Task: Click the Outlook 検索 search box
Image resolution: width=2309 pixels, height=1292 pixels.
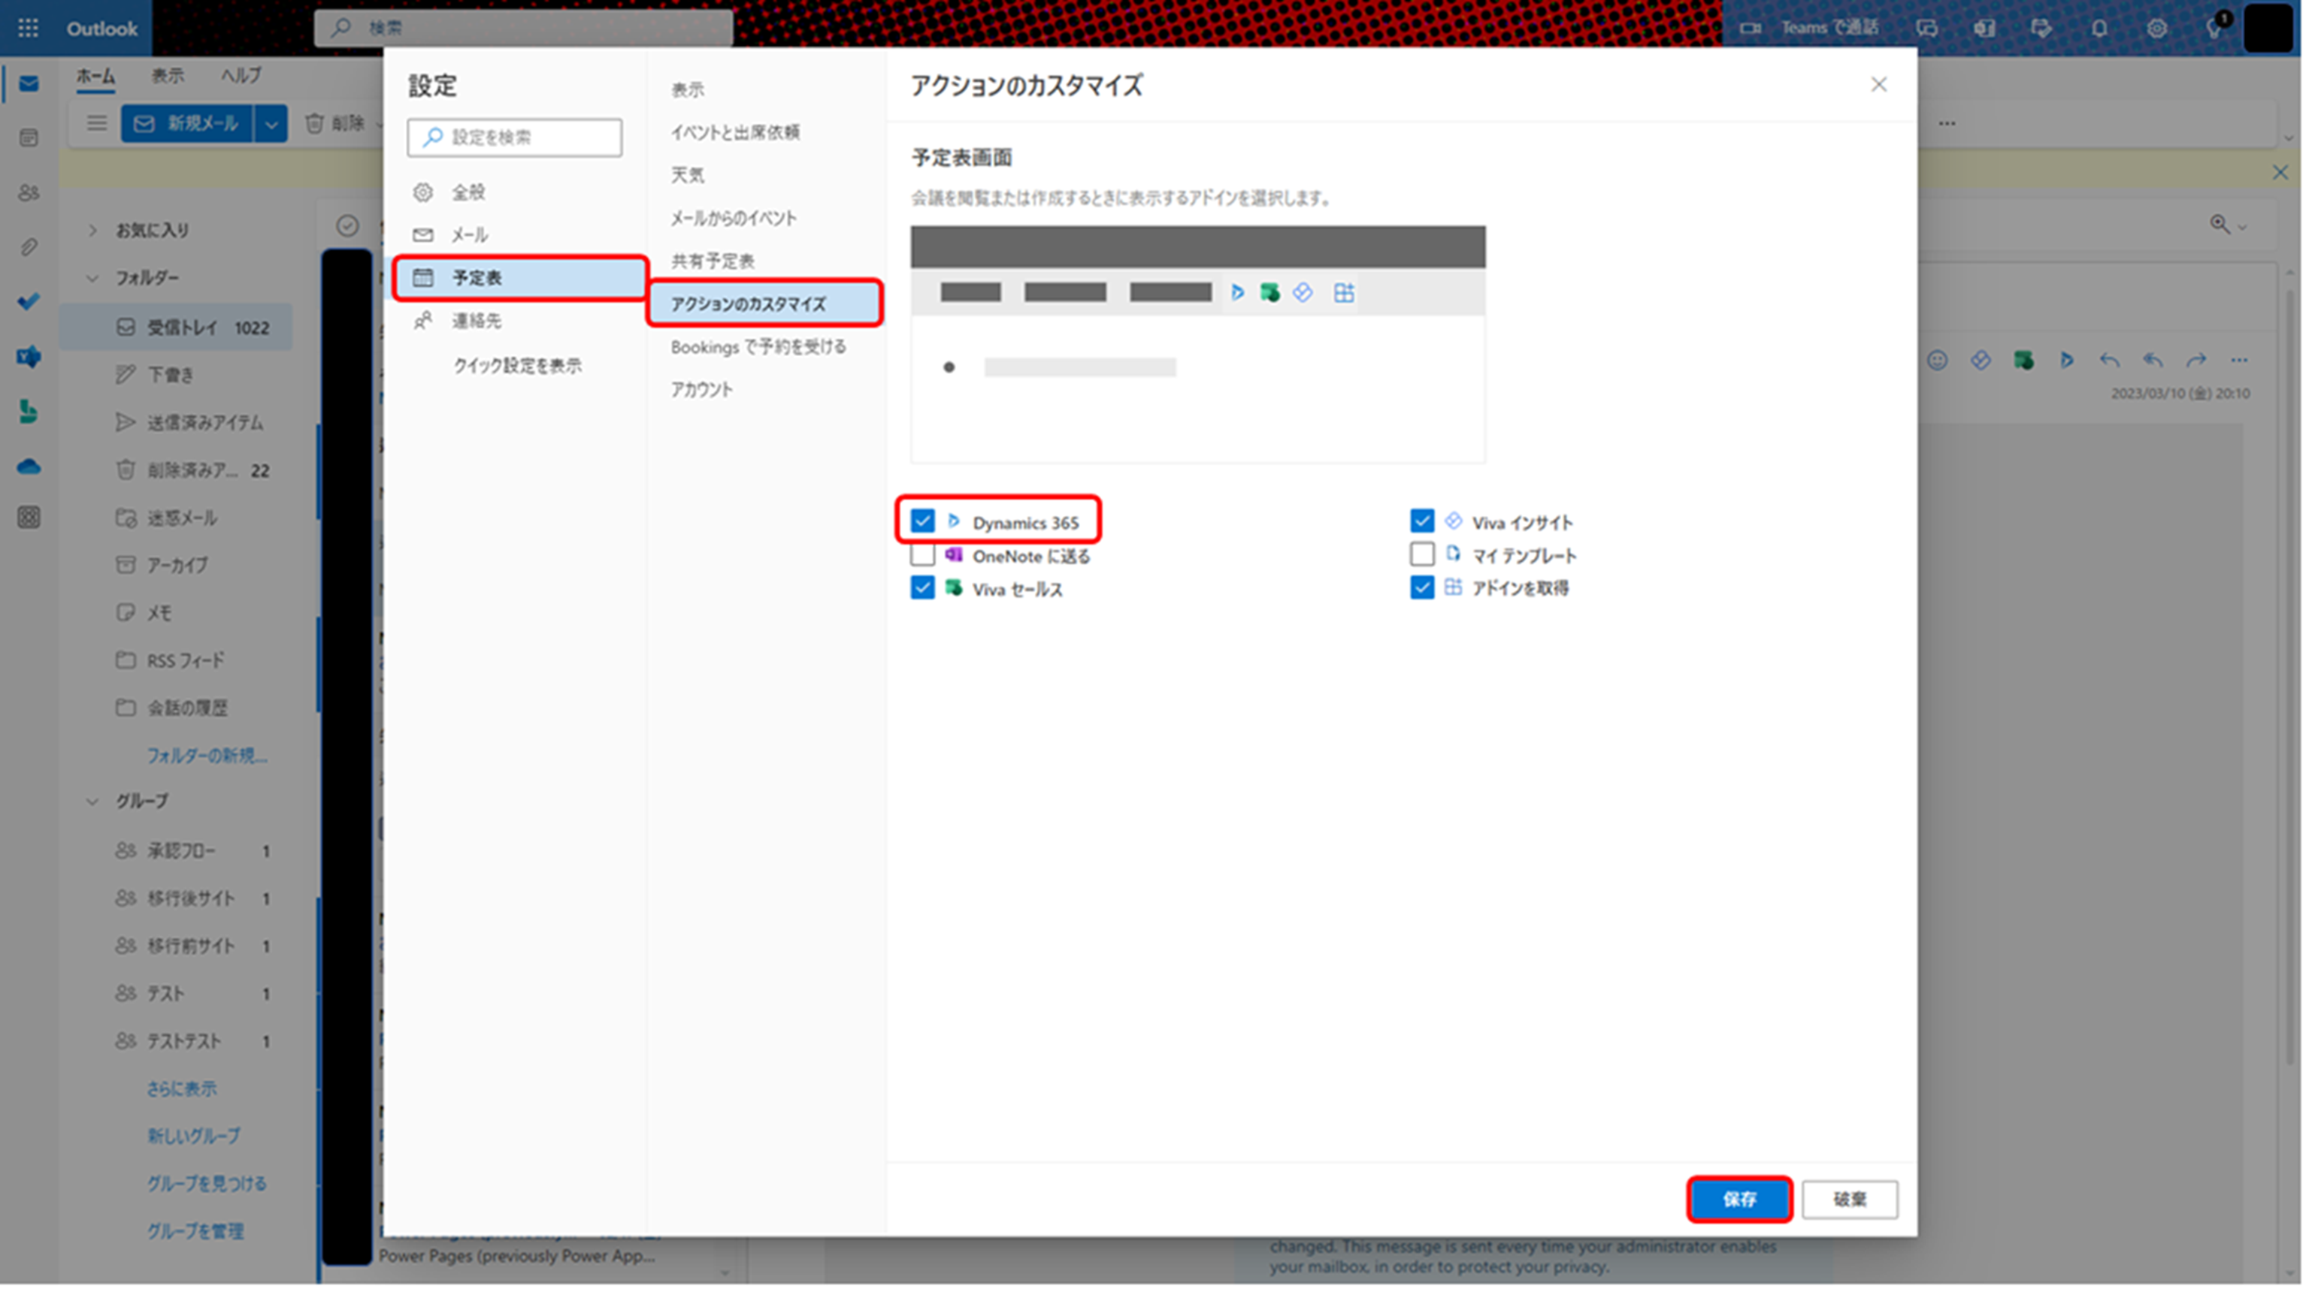Action: [523, 28]
